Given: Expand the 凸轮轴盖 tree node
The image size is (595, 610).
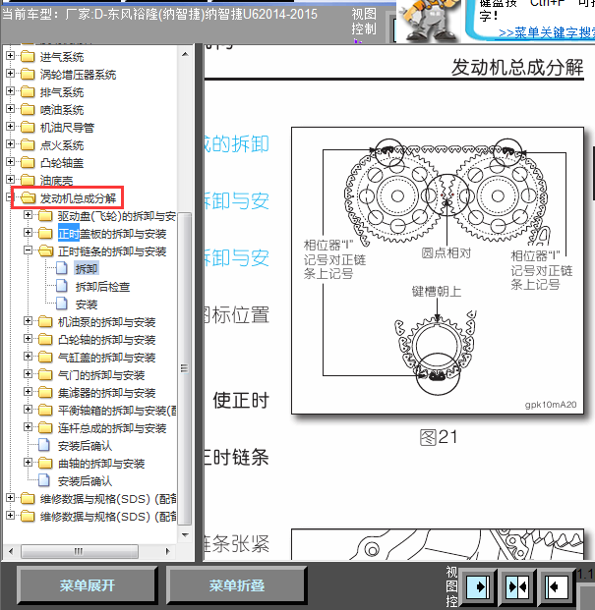Looking at the screenshot, I should click(x=11, y=162).
